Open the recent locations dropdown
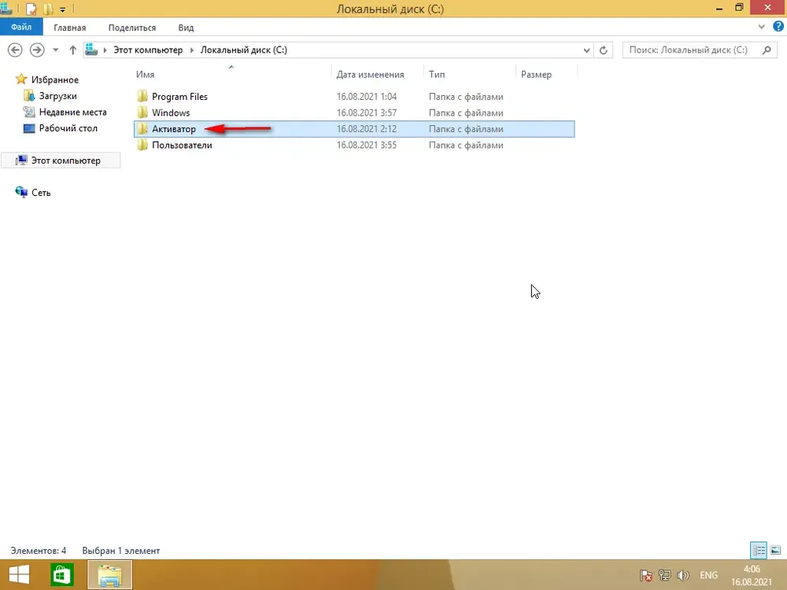The image size is (787, 590). (x=56, y=50)
